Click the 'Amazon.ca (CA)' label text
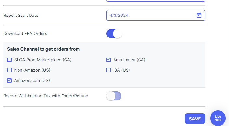Image resolution: width=229 pixels, height=126 pixels. click(129, 60)
